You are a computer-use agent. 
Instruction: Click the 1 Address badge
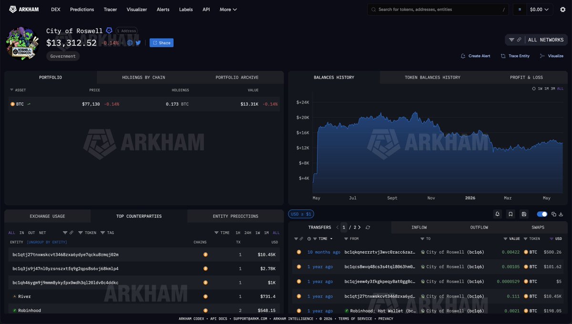point(127,31)
